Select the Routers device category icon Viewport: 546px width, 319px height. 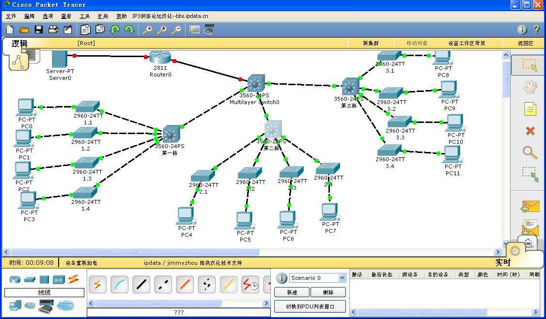point(15,279)
